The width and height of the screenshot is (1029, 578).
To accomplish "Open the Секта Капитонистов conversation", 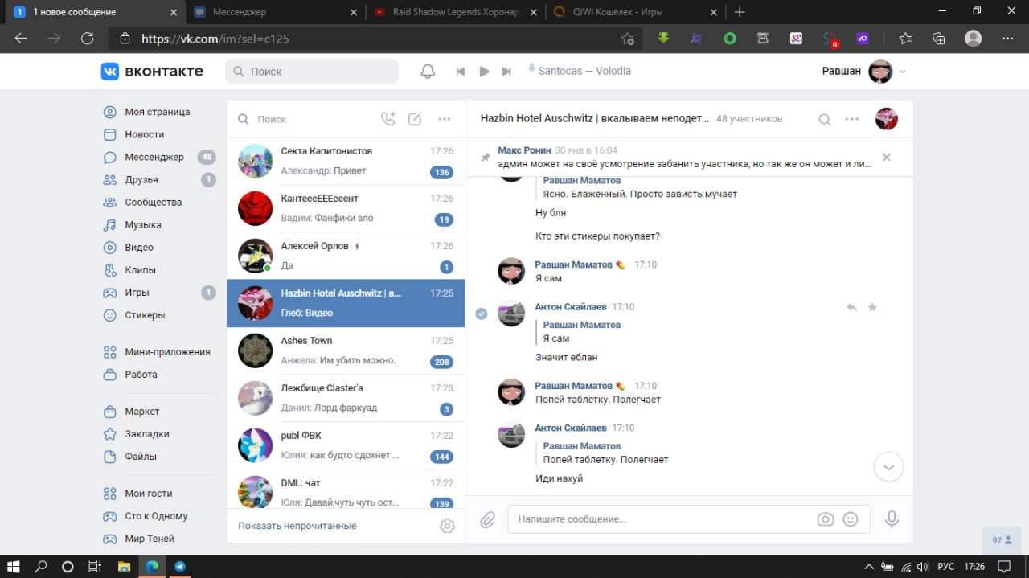I will coord(346,161).
